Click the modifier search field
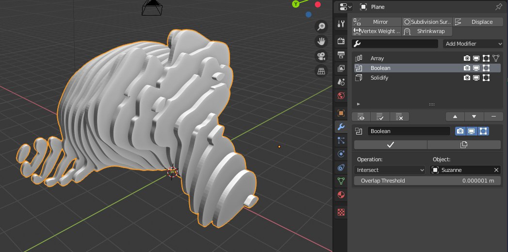Viewport: 508px width, 252px height. 395,44
